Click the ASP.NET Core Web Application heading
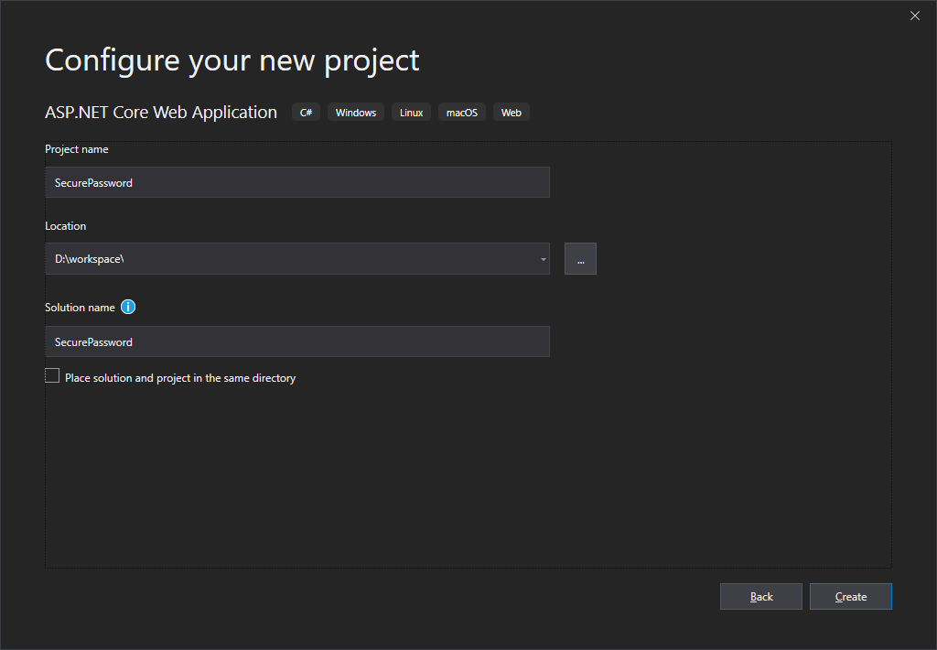Viewport: 937px width, 650px height. (161, 113)
